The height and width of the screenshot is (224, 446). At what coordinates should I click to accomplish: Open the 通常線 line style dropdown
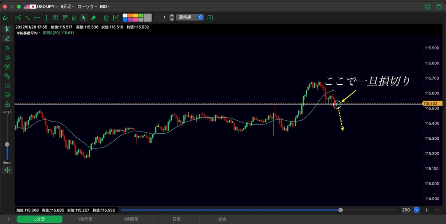click(190, 17)
